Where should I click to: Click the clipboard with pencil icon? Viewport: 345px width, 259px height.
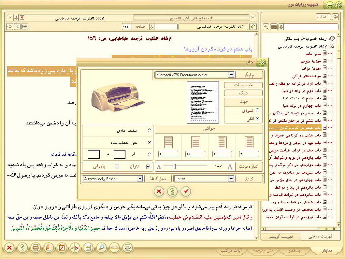(x=62, y=248)
